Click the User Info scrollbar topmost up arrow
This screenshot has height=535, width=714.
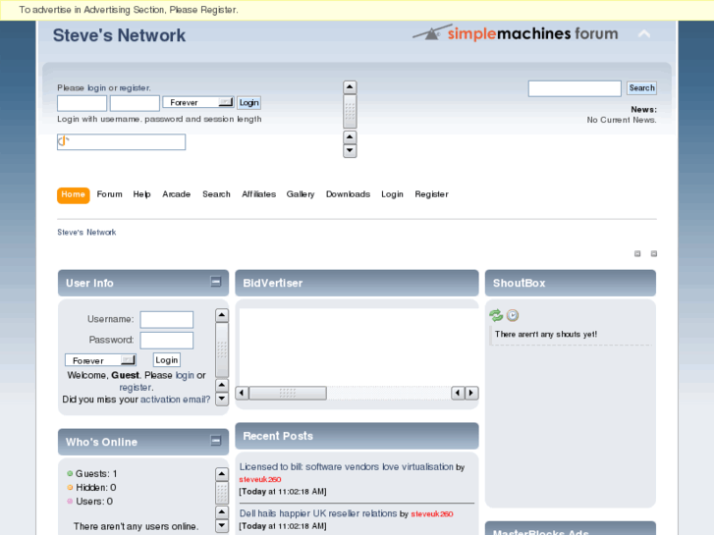point(222,315)
